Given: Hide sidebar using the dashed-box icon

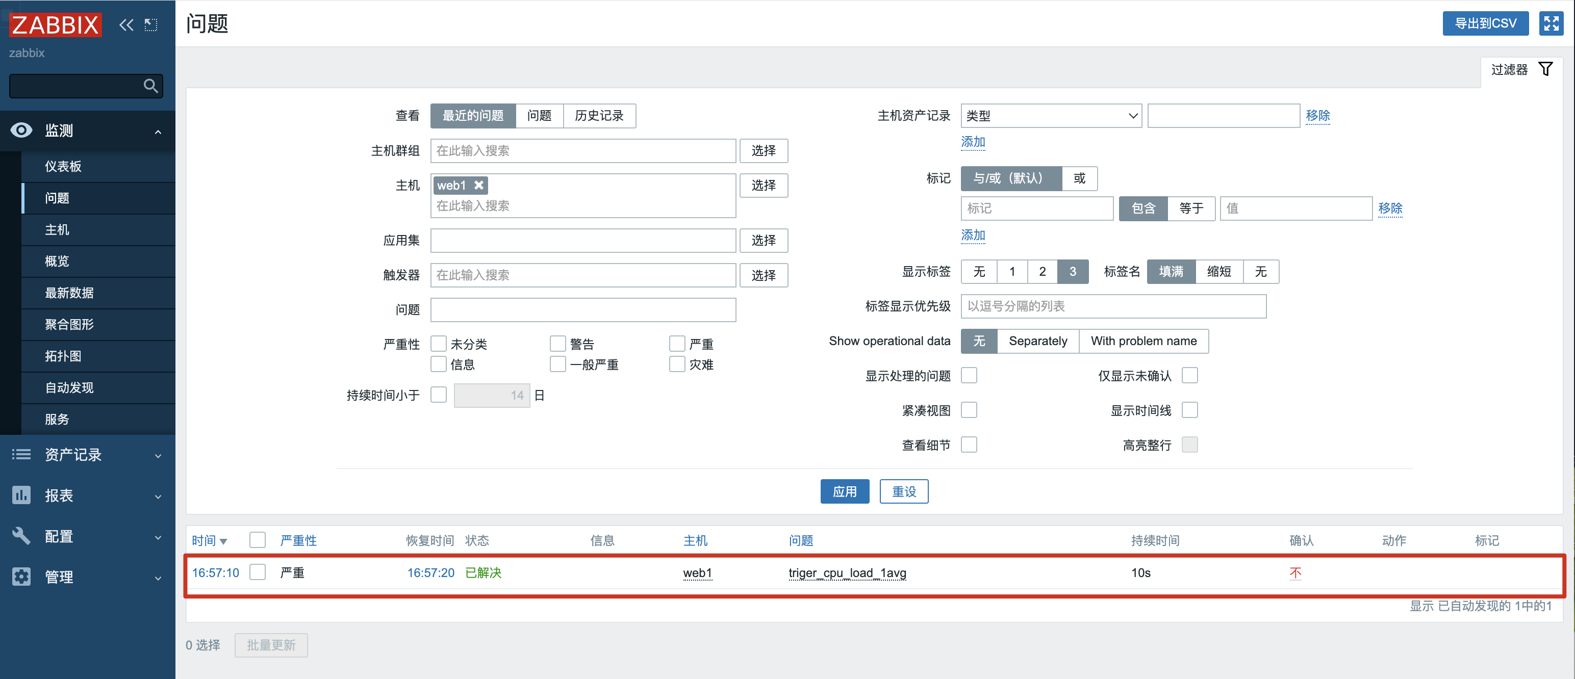Looking at the screenshot, I should [151, 24].
